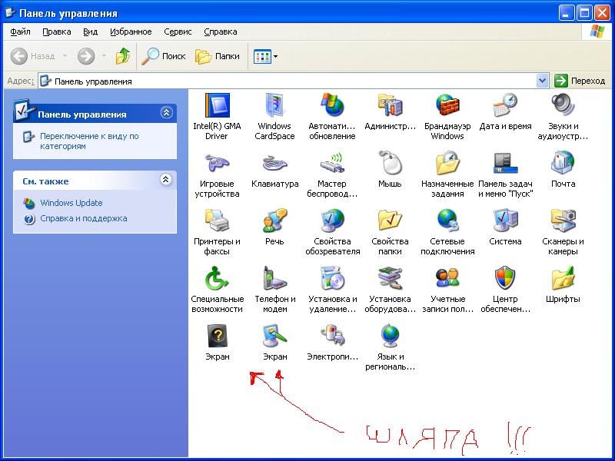Click Переключение к виду по категориям link
The image size is (615, 461).
click(x=89, y=141)
